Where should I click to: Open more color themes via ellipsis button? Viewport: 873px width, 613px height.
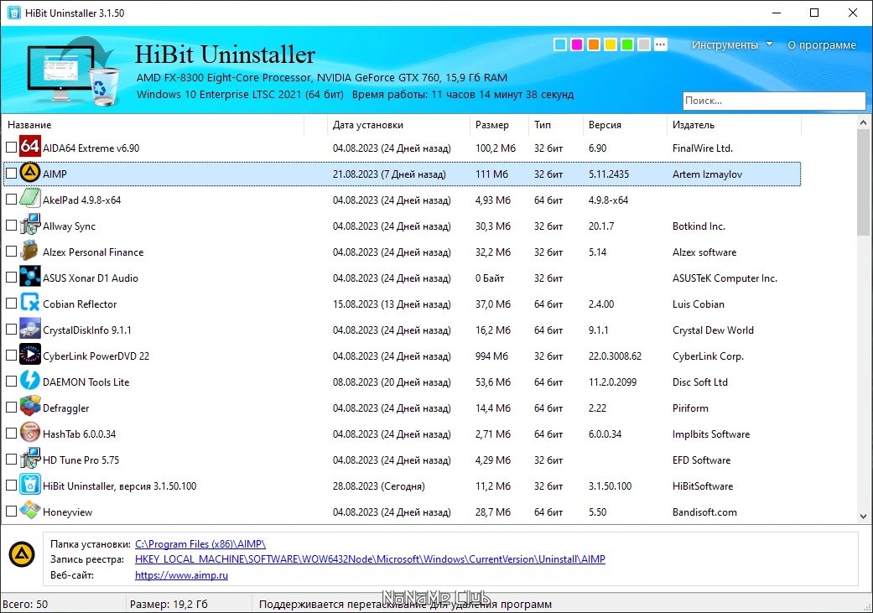tap(660, 44)
